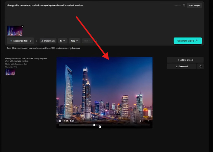Click the 0:02 / 0:06 time display

69,121
